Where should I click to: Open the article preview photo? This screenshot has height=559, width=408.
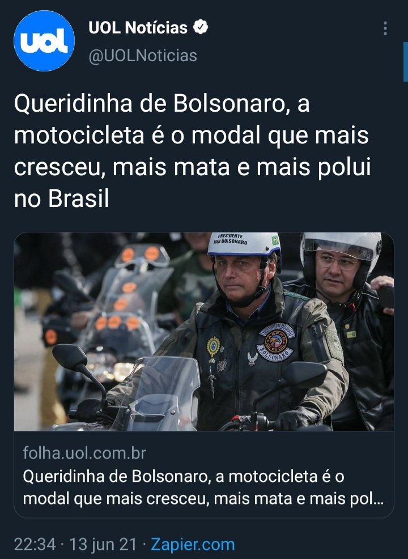point(204,332)
